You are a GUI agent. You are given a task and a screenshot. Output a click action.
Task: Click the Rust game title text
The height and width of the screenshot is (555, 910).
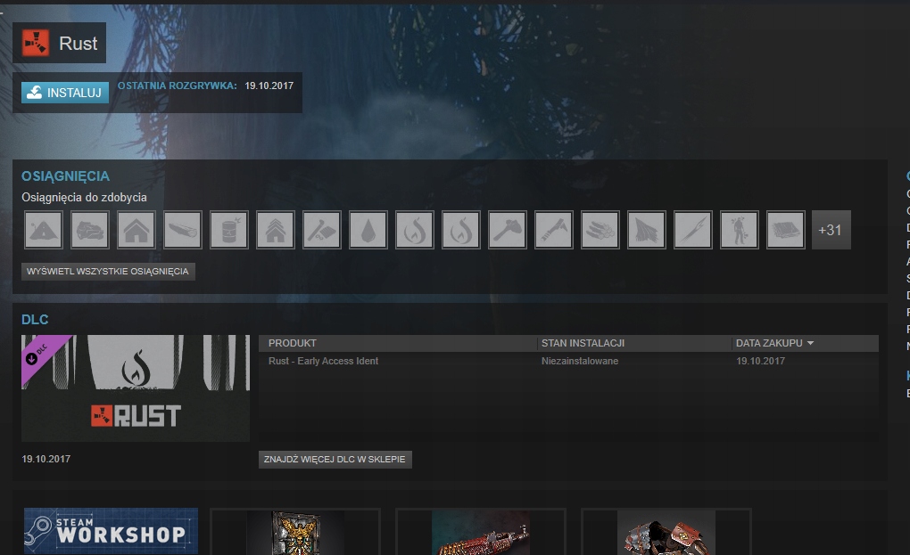point(79,44)
